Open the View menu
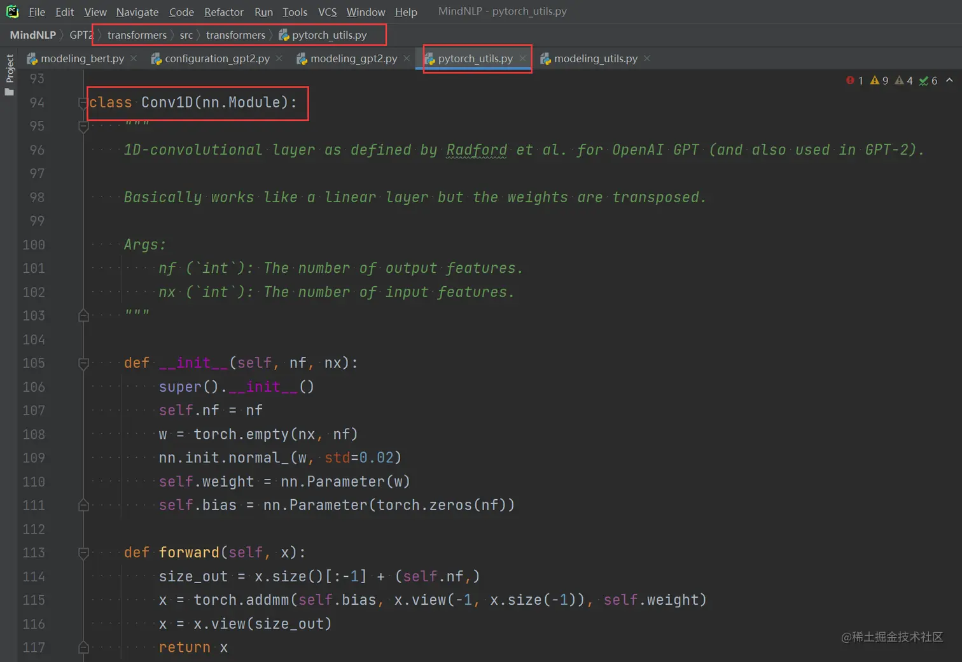Viewport: 962px width, 662px height. pos(95,11)
